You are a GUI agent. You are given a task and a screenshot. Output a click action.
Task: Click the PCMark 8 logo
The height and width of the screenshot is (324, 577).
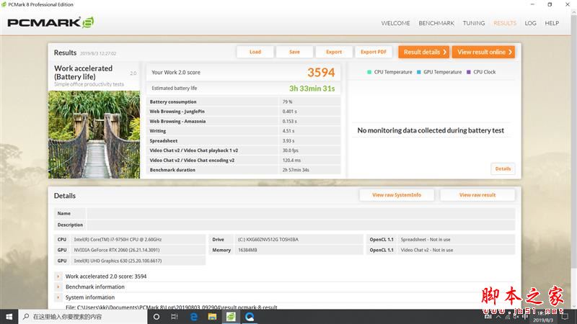pyautogui.click(x=50, y=23)
